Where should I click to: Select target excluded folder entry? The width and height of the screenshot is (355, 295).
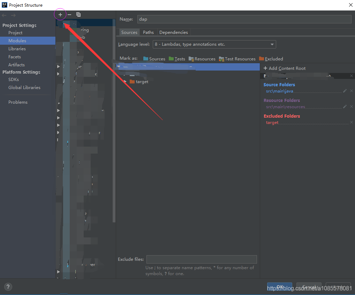[x=272, y=123]
